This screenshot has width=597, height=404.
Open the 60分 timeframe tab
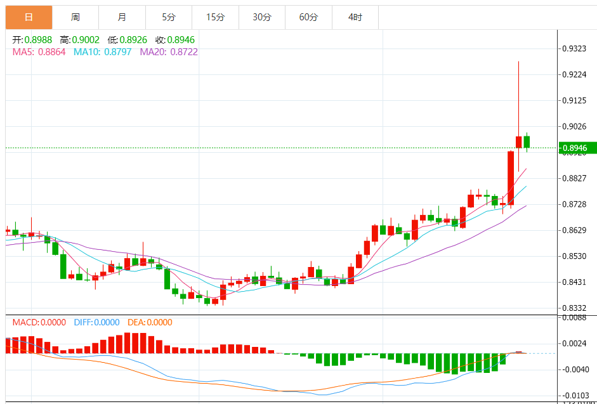(x=309, y=17)
